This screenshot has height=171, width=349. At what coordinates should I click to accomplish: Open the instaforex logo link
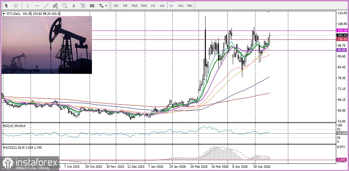point(30,163)
